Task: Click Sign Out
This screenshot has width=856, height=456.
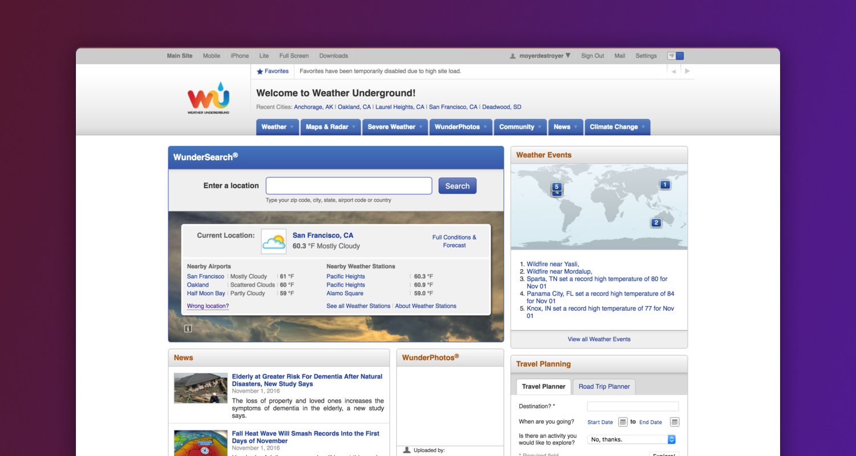Action: [592, 56]
